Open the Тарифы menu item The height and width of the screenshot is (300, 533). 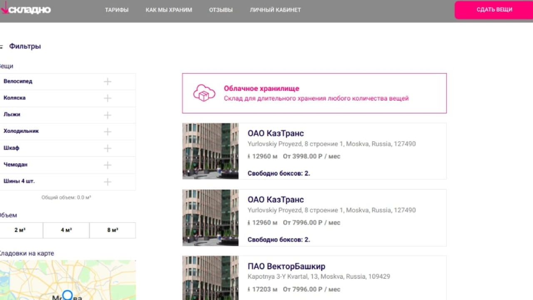click(117, 10)
